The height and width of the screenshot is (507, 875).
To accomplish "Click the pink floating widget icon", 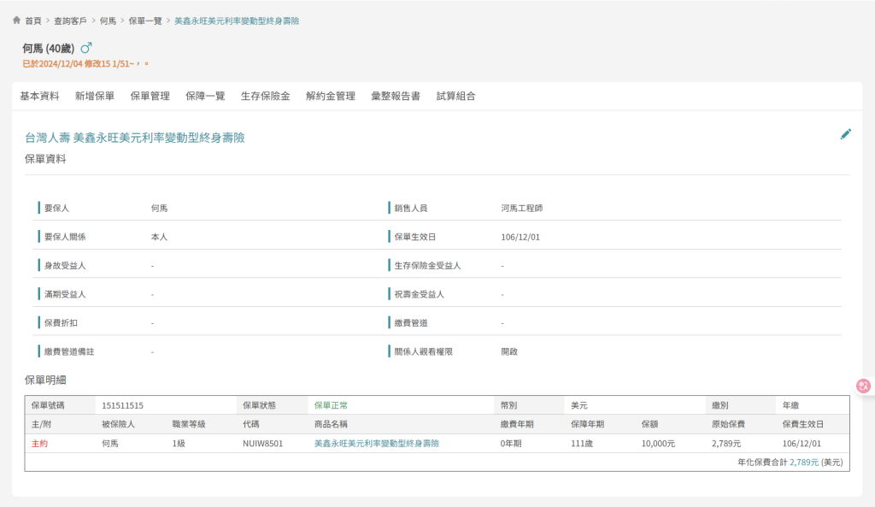I will [x=863, y=386].
